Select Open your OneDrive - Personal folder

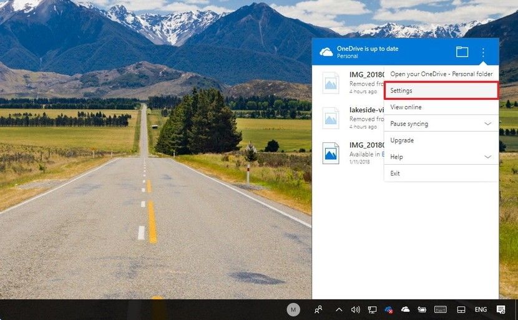pos(441,74)
